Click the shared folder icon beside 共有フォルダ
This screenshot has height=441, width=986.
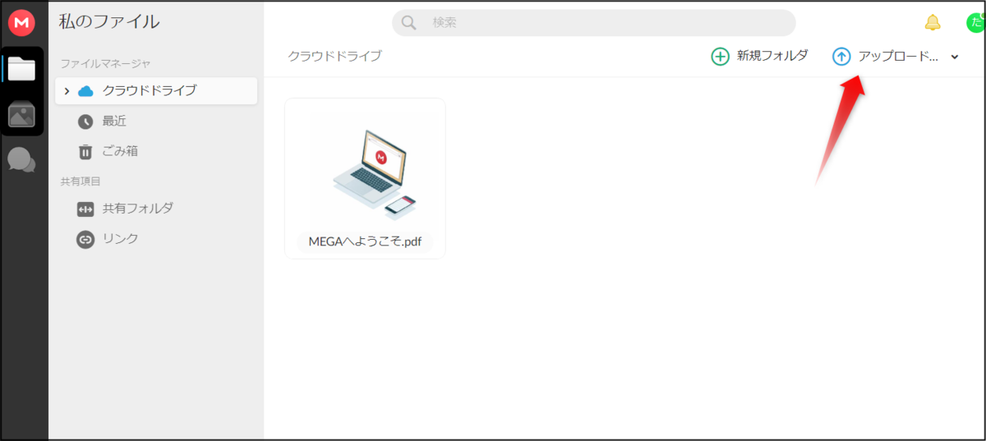click(85, 209)
